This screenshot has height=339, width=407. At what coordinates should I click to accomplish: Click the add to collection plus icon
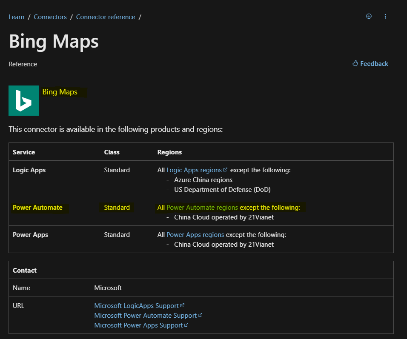pyautogui.click(x=369, y=16)
